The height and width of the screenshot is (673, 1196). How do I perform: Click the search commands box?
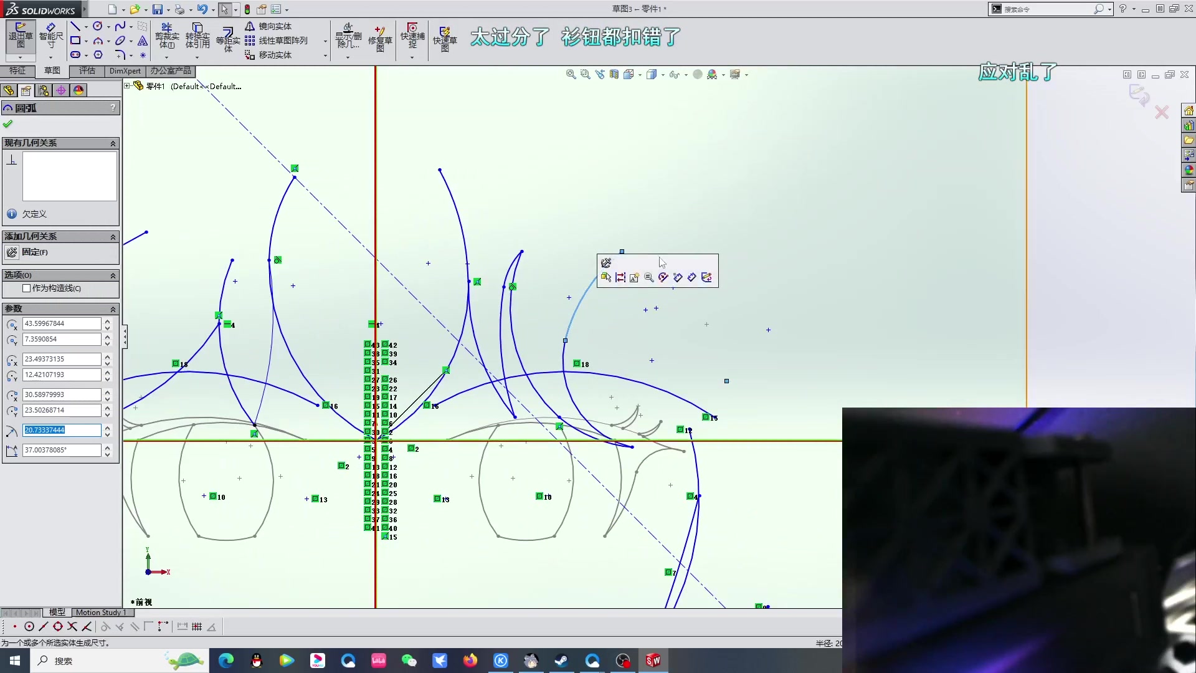[x=1050, y=9]
